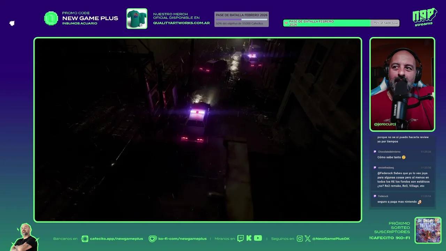
Task: Click the 'Bancanos en' label
Action: pos(66,239)
